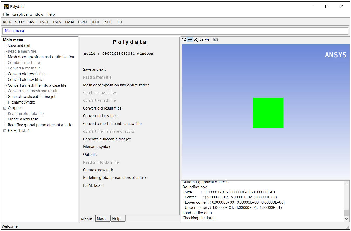Click Save and exit in Polydata menu panel
This screenshot has height=231, width=351.
(94, 69)
